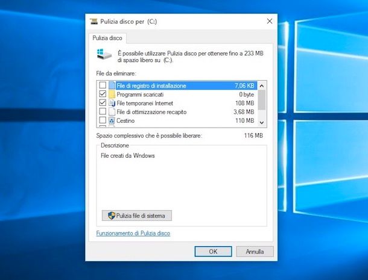Click the Programmi scaricati folder icon
The height and width of the screenshot is (280, 368).
pyautogui.click(x=112, y=94)
